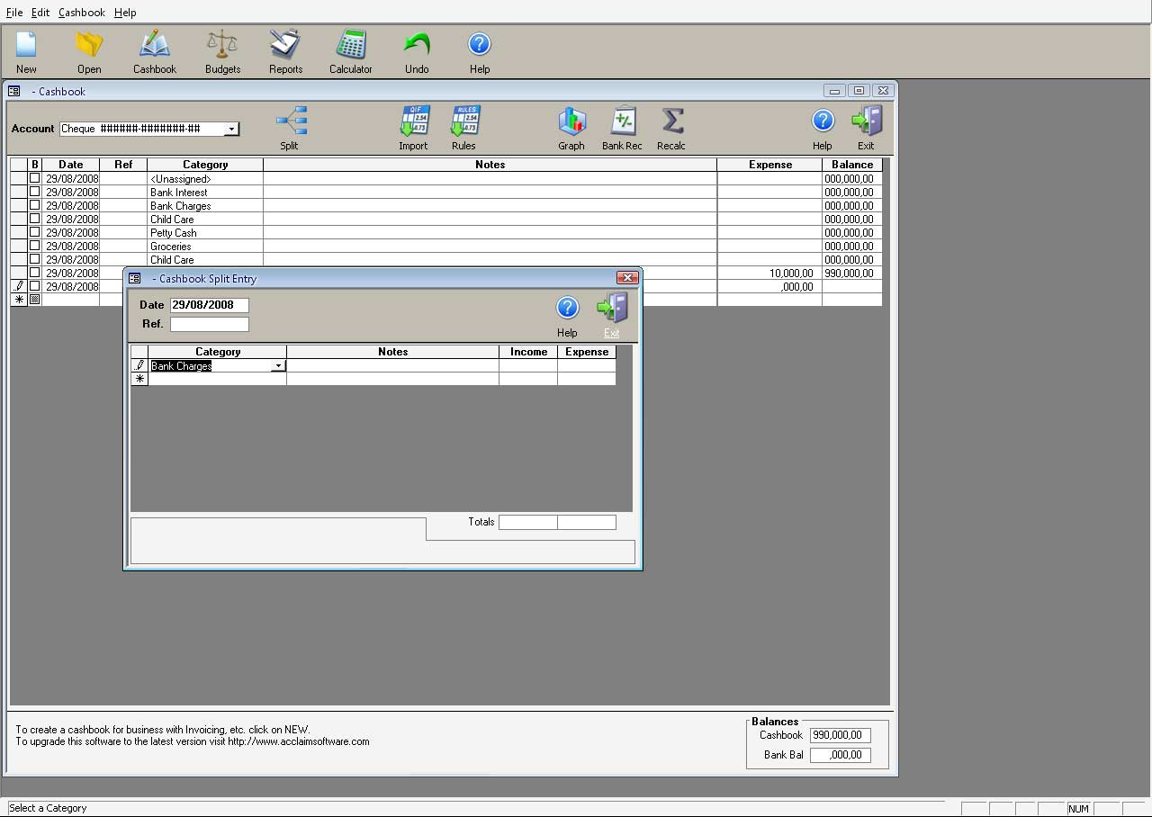The height and width of the screenshot is (817, 1152).
Task: Expand the Bank Charges category dropdown
Action: (278, 365)
